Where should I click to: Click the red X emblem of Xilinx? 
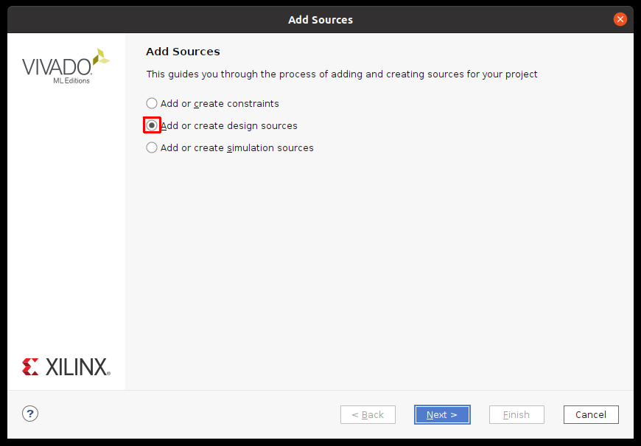[x=30, y=366]
